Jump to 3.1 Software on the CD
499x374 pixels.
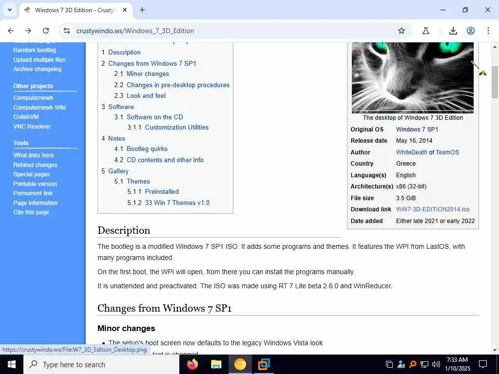pos(149,117)
